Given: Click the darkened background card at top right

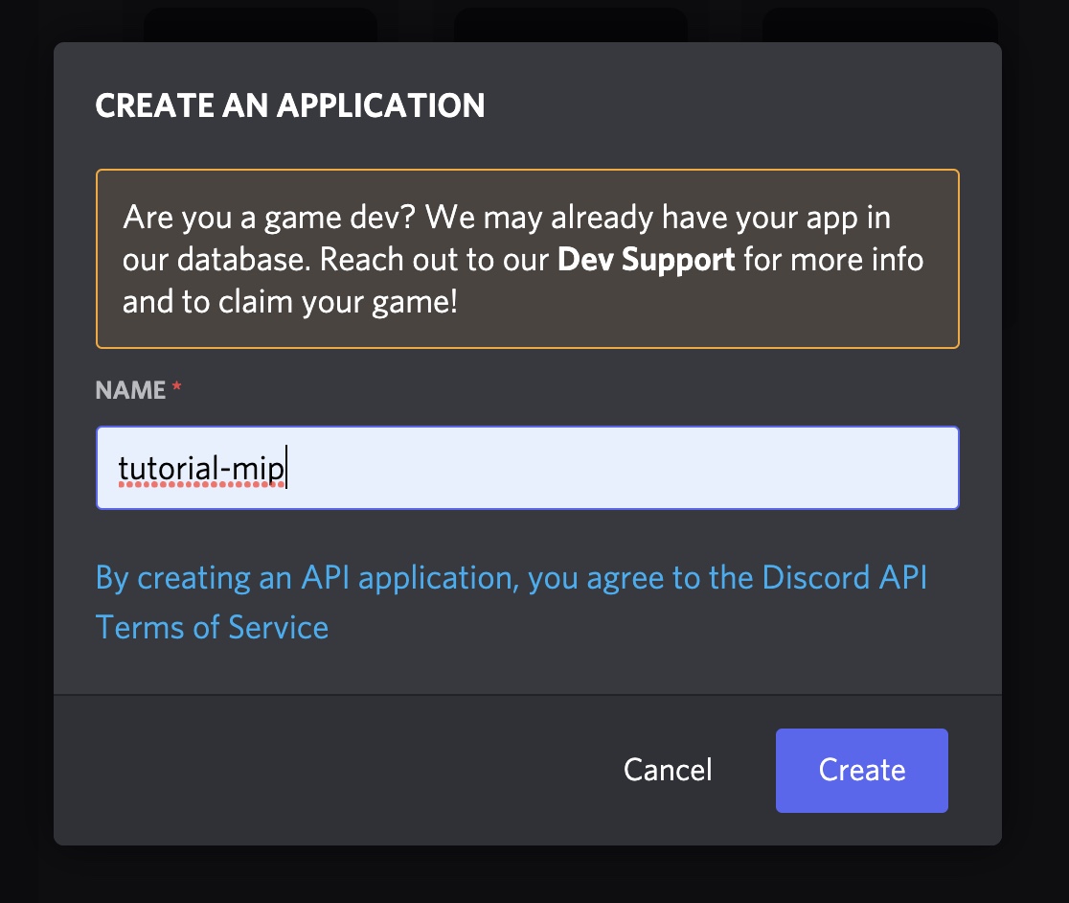Looking at the screenshot, I should pos(880,25).
